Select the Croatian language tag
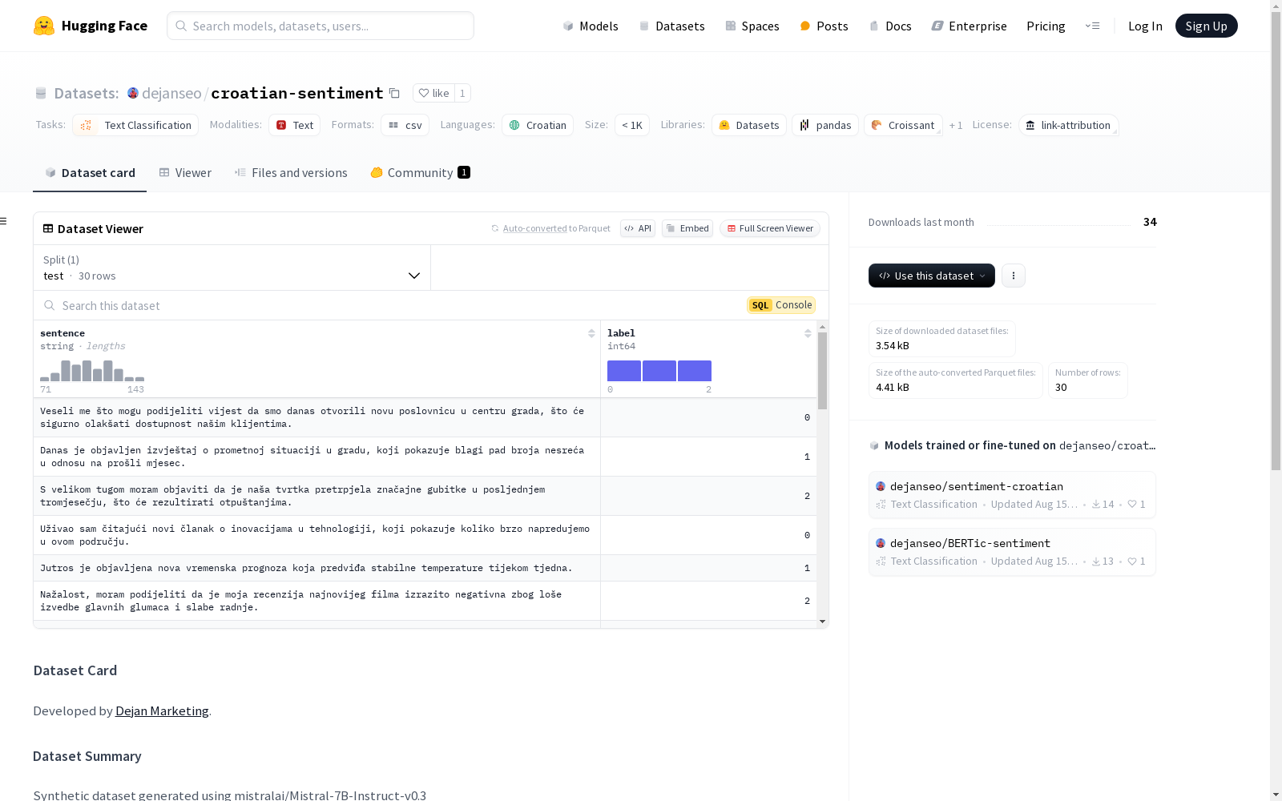Screen dimensions: 1282x801 coord(538,125)
